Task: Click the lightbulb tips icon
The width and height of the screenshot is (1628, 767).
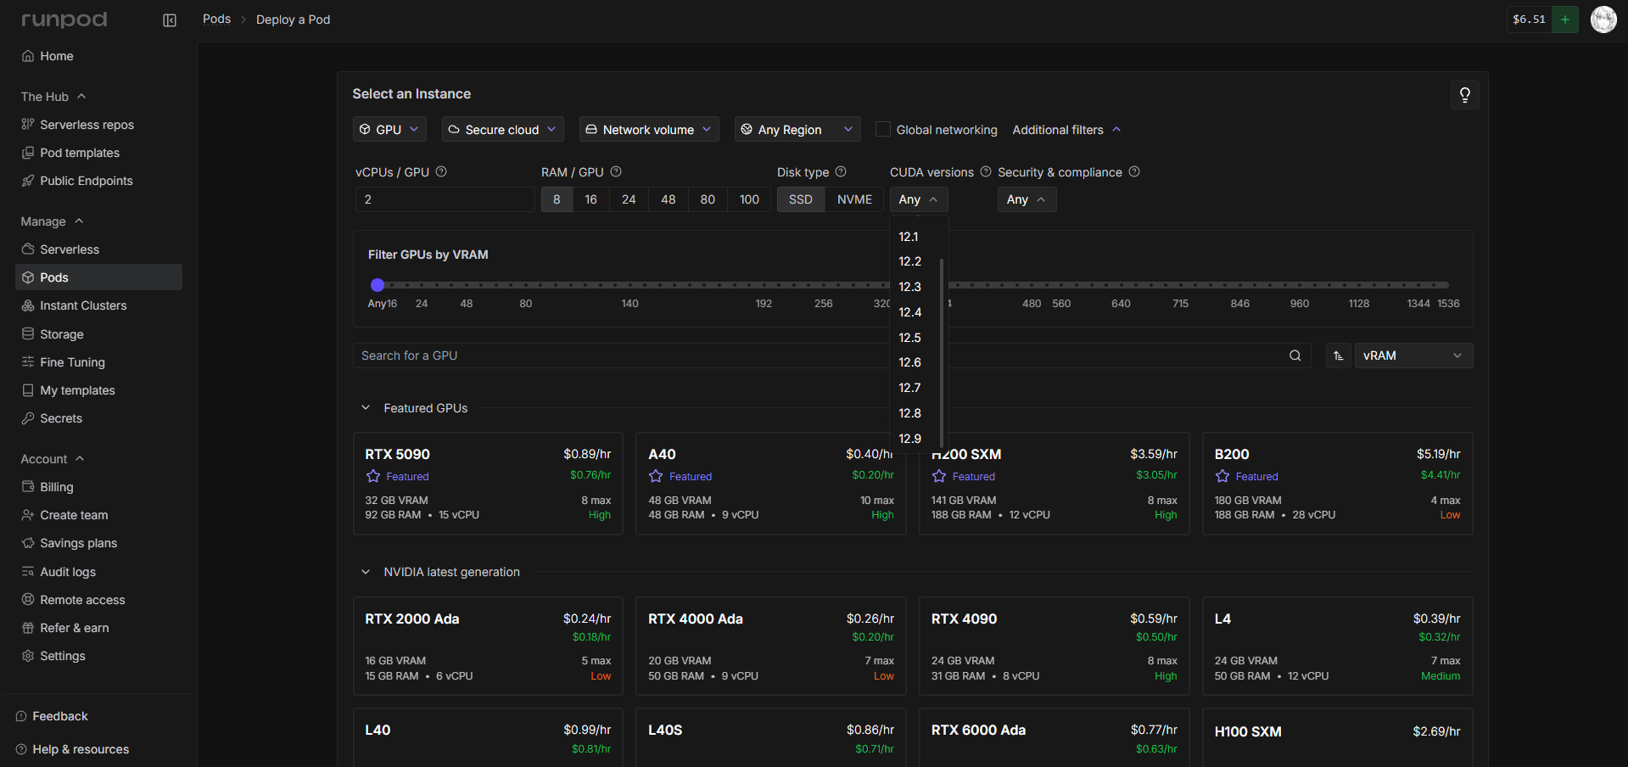Action: coord(1464,95)
